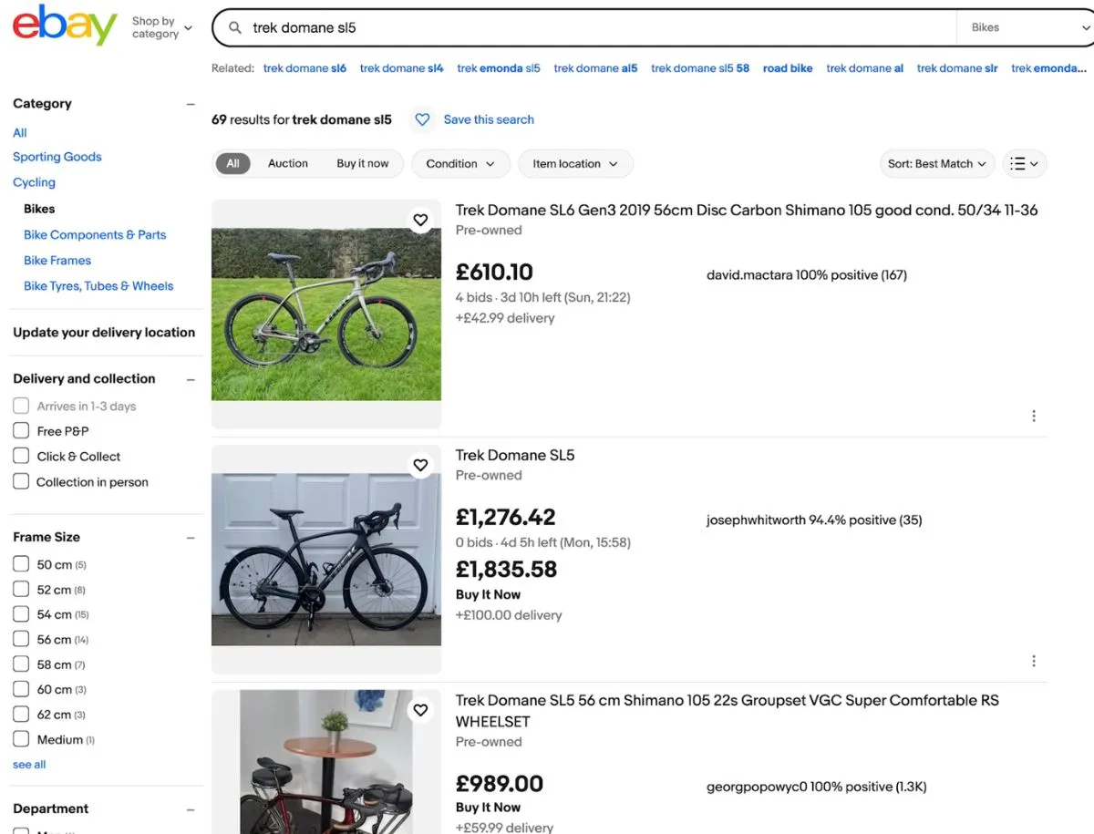
Task: Open more options for £1,276.42 listing
Action: tap(1034, 661)
